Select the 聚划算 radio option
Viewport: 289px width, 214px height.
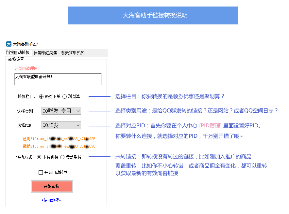click(71, 97)
